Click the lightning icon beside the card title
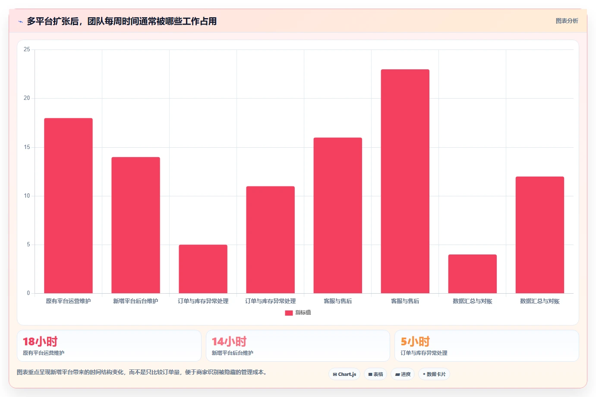This screenshot has width=596, height=397. click(20, 22)
